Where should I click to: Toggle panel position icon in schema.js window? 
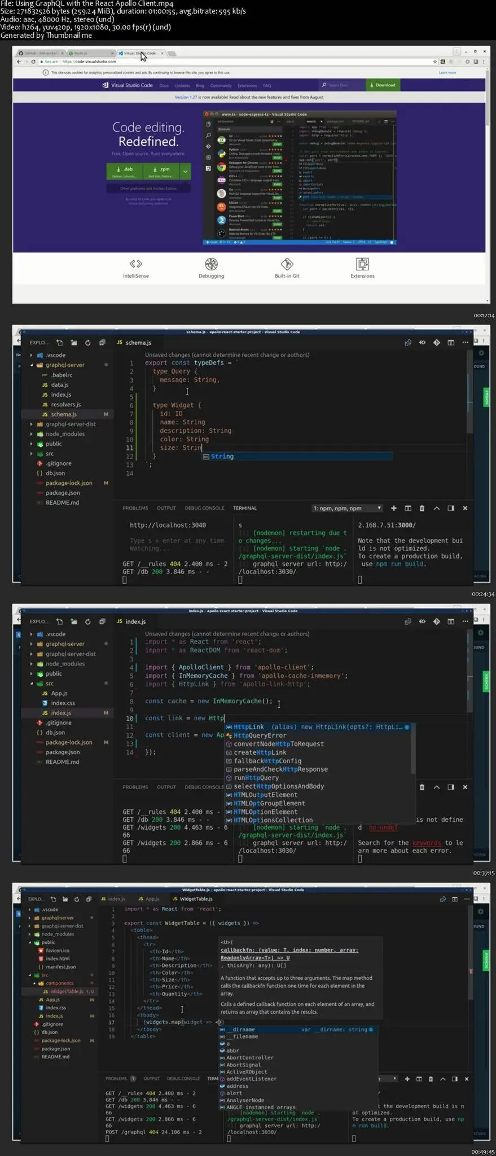tap(451, 508)
